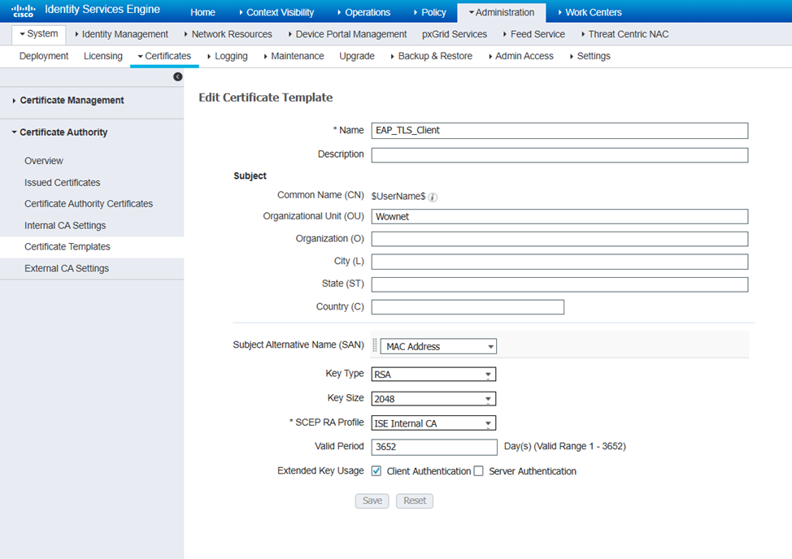Image resolution: width=792 pixels, height=559 pixels.
Task: Click the Edit Certificate Template heading
Action: 266,97
